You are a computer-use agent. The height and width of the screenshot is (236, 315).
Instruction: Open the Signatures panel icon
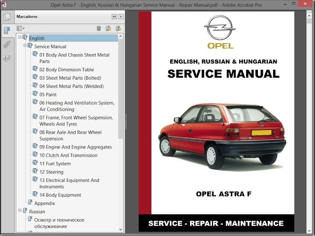point(7,59)
